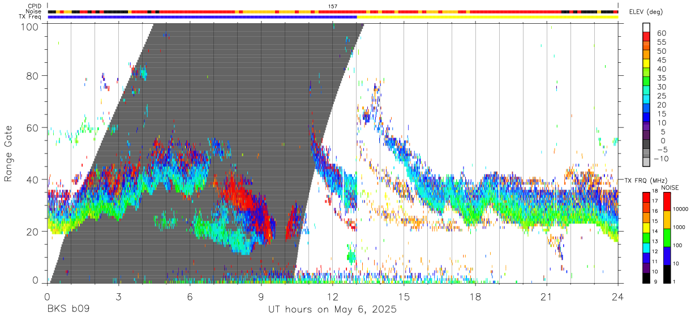The height and width of the screenshot is (321, 695).
Task: Click the '−10' label on the ELEV colorbar
Action: pyautogui.click(x=660, y=159)
